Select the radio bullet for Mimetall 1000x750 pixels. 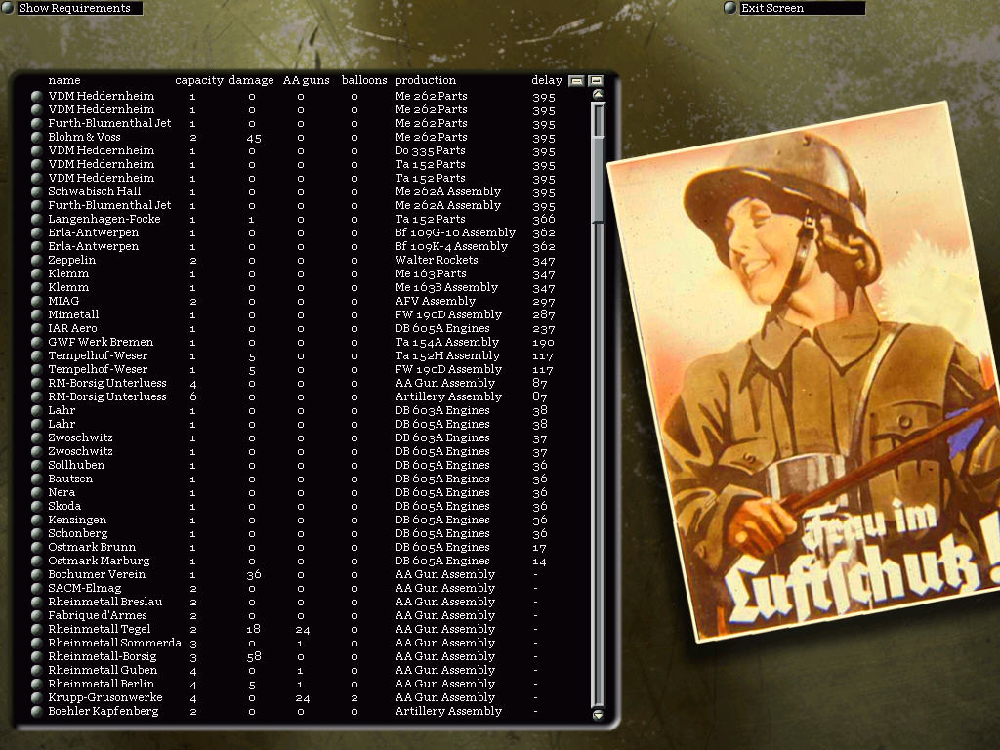pos(37,315)
